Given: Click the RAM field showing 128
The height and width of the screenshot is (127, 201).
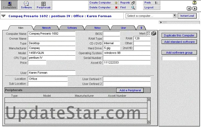Looking at the screenshot, I should point(142,38).
